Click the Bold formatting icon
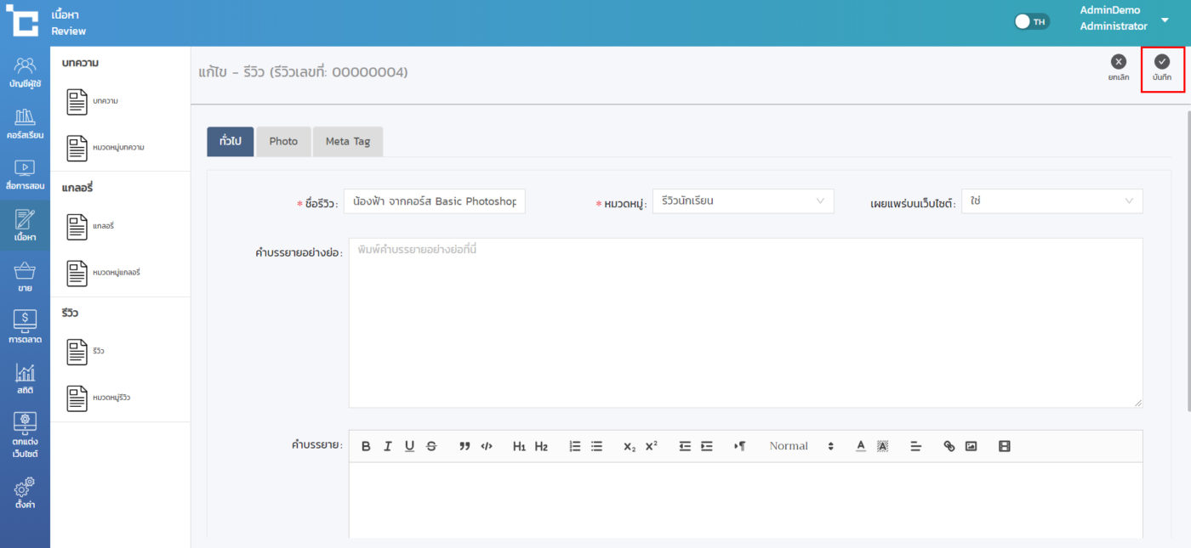This screenshot has width=1191, height=548. (366, 446)
